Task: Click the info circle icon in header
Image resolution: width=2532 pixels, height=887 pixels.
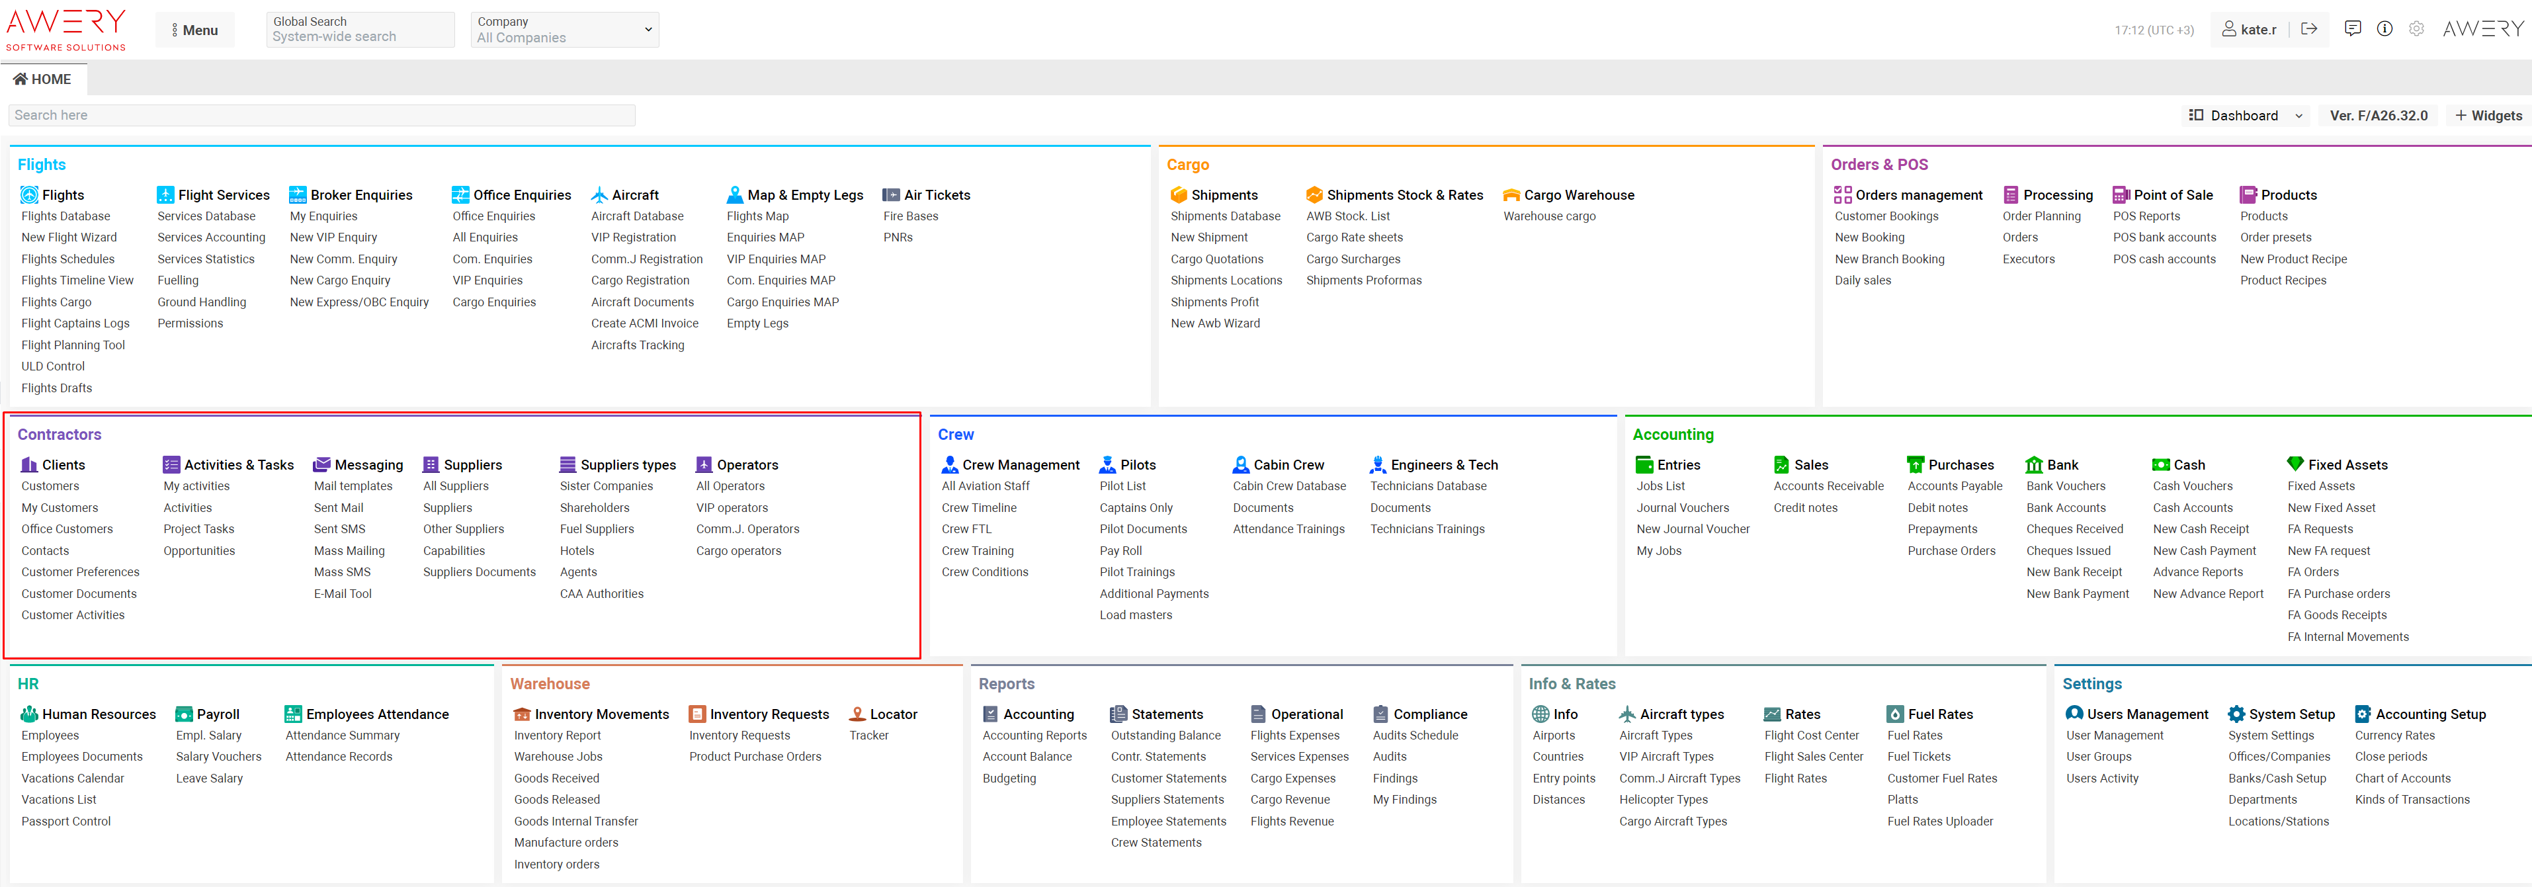Action: coord(2384,30)
